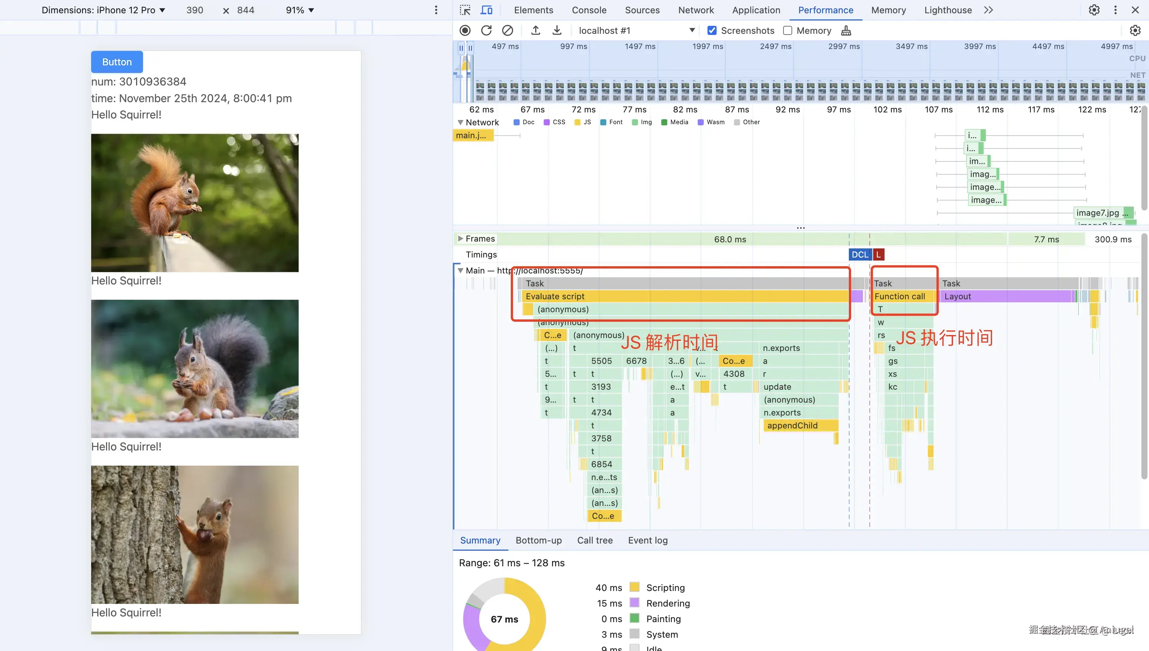1149x651 pixels.
Task: Uncheck the Screenshots checkbox
Action: coord(712,30)
